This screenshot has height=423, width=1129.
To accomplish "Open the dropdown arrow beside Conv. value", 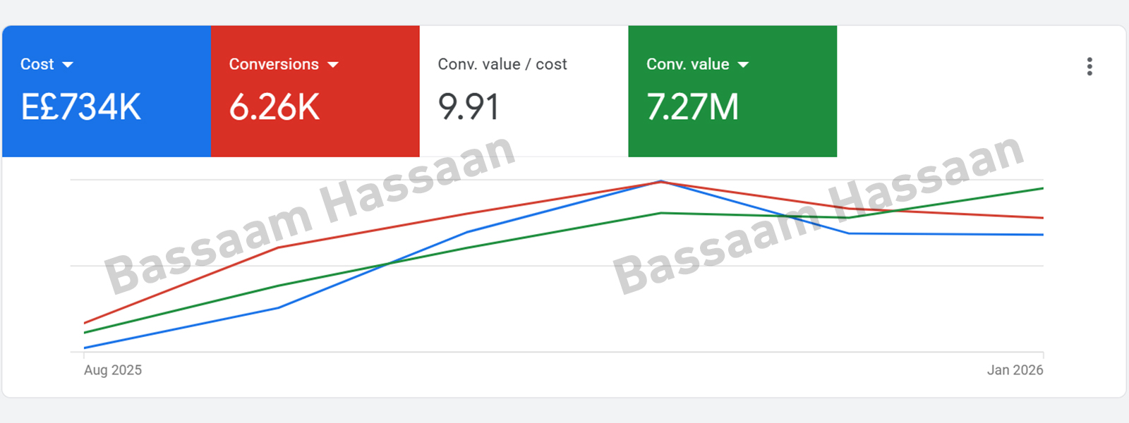I will (x=743, y=65).
